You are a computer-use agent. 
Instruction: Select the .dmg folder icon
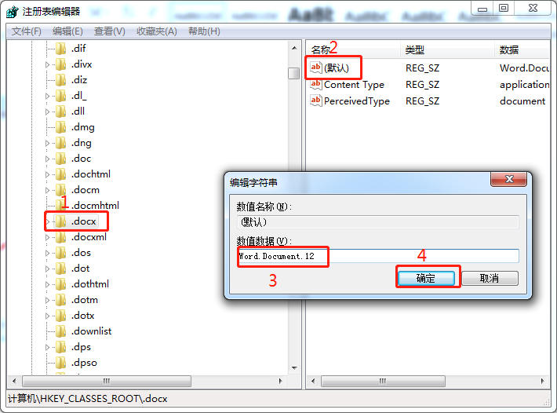[x=61, y=127]
